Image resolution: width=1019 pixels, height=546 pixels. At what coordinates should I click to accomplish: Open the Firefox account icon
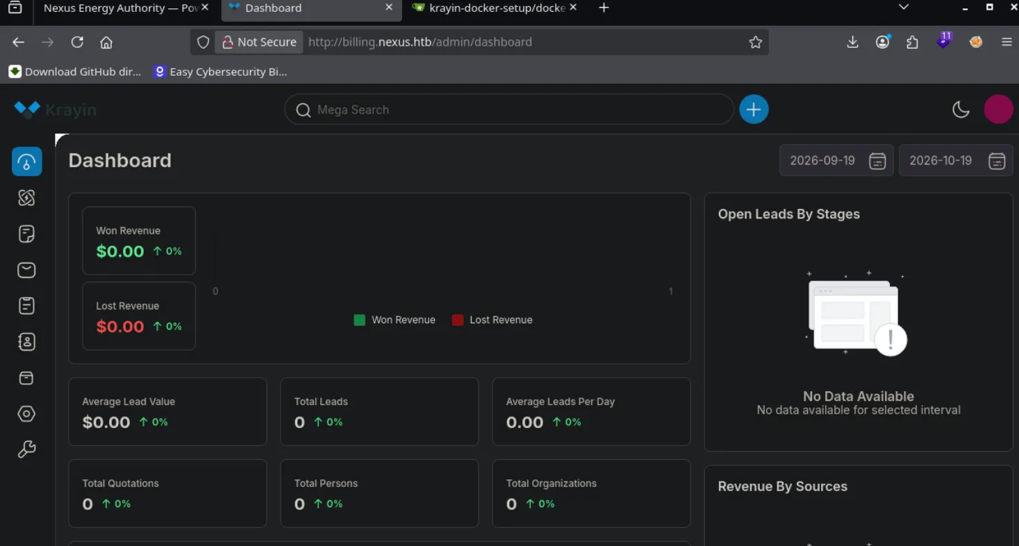[x=883, y=42]
